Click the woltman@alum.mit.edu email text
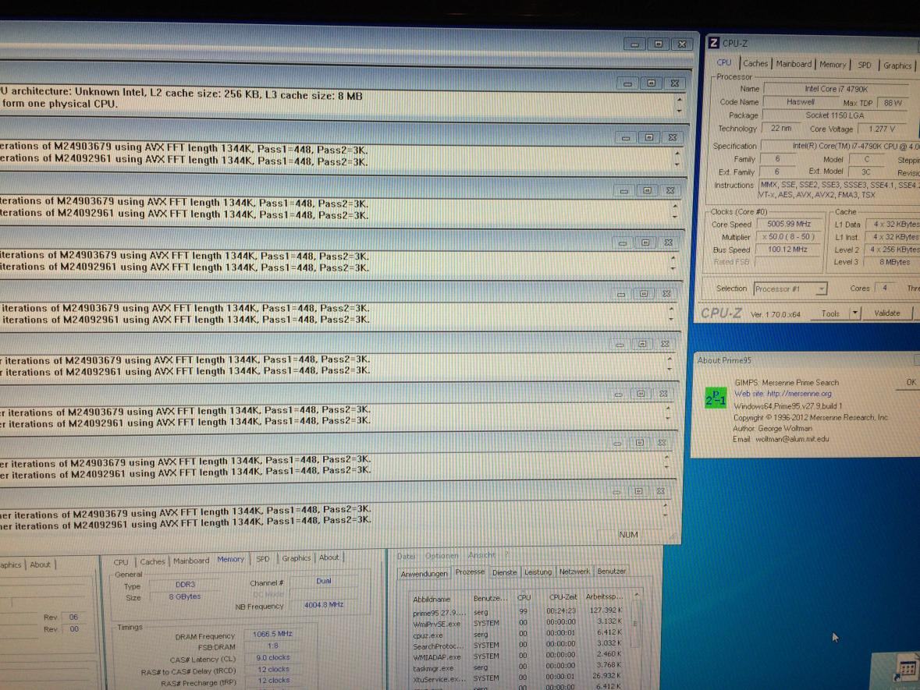 coord(792,439)
